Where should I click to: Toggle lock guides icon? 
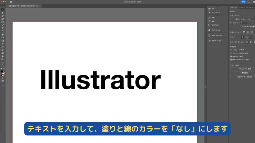coord(246,37)
